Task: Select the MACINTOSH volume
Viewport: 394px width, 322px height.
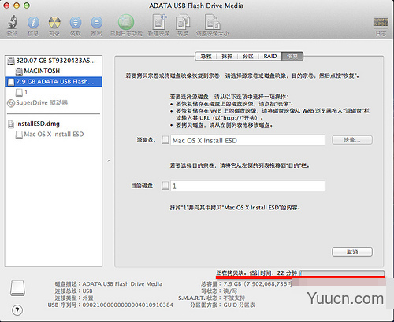Action: (54, 71)
